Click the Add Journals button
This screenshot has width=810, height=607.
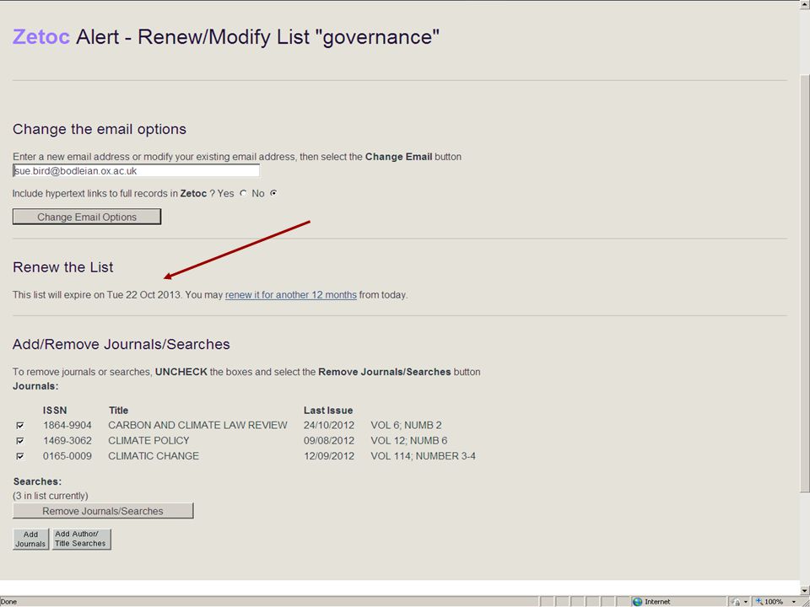coord(30,539)
